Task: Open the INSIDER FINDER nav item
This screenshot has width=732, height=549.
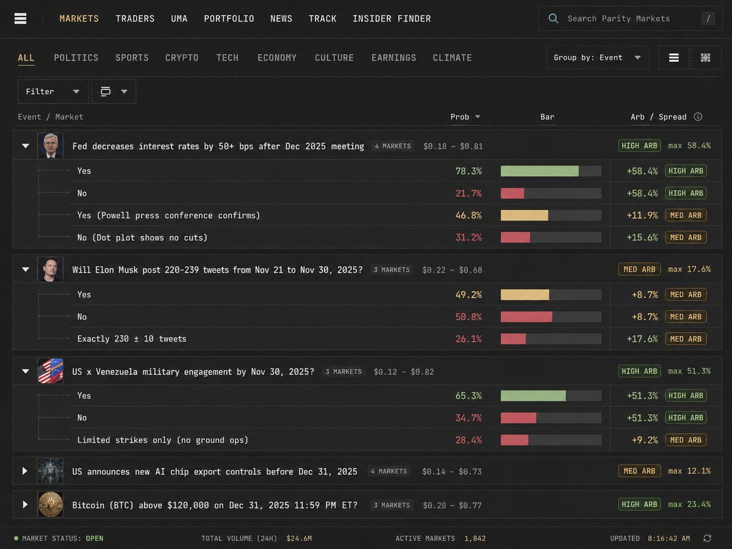Action: pyautogui.click(x=392, y=18)
